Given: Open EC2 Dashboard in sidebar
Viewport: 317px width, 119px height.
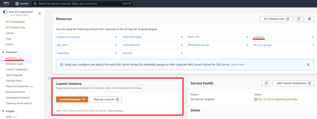Looking at the screenshot, I should (15, 22).
